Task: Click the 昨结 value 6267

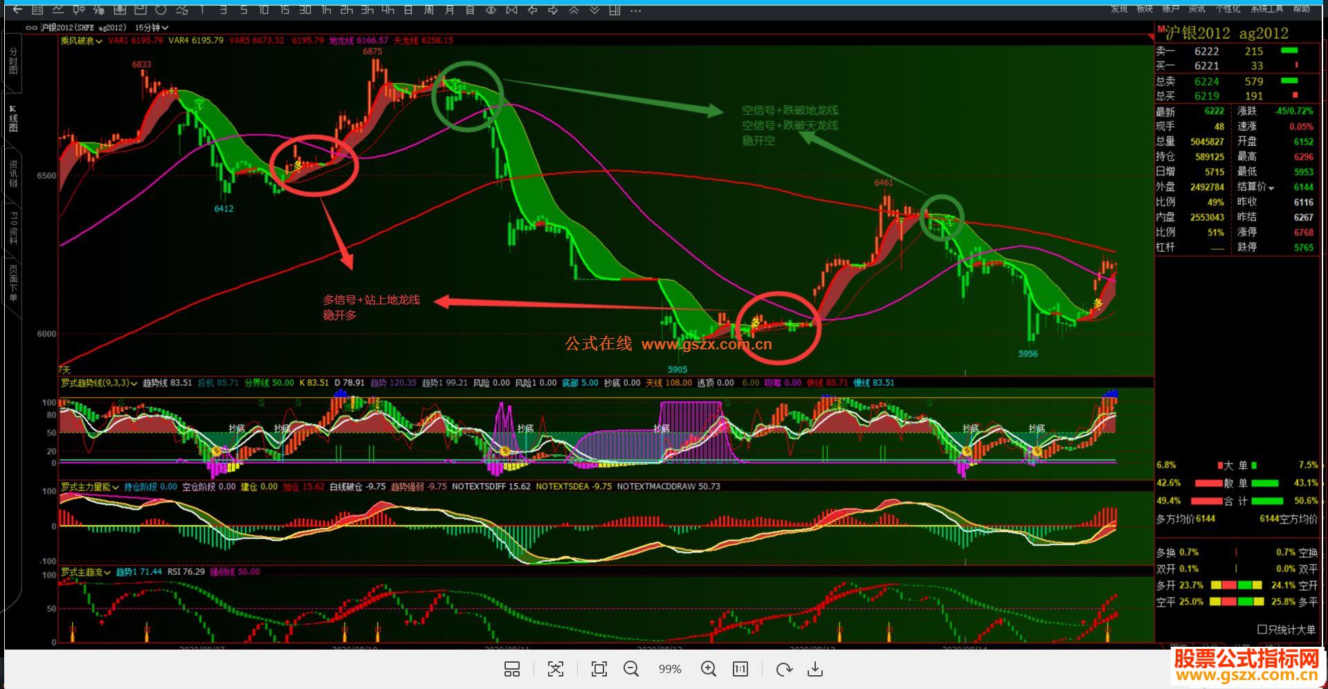Action: click(x=1303, y=217)
